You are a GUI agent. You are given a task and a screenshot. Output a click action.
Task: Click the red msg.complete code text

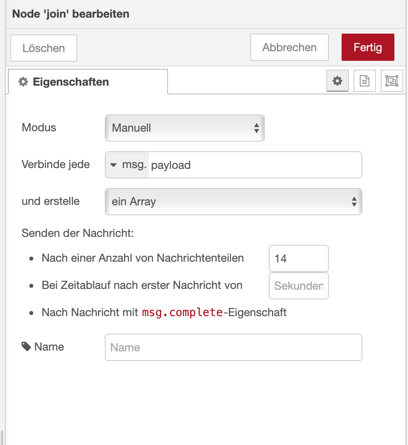point(182,312)
